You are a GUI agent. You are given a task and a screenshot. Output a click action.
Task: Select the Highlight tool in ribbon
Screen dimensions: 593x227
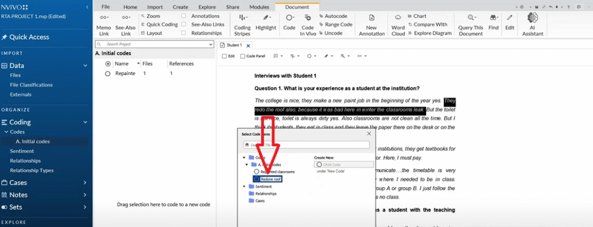pyautogui.click(x=266, y=23)
